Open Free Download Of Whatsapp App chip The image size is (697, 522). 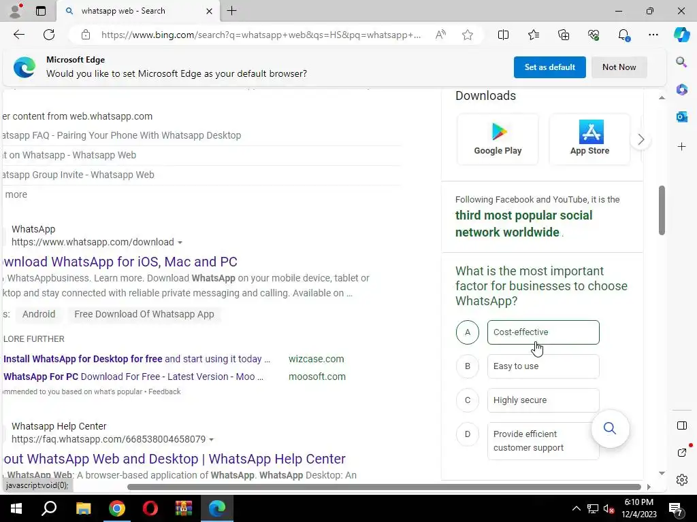(144, 314)
